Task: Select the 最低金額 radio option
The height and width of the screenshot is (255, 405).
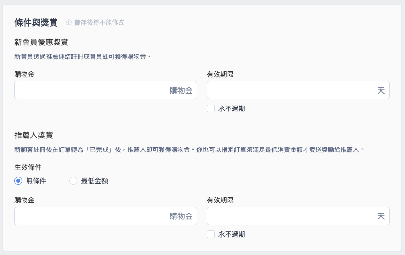Action: click(73, 181)
